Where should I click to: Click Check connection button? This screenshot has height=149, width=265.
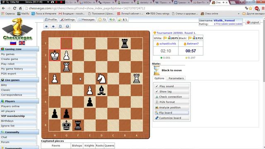172,97
